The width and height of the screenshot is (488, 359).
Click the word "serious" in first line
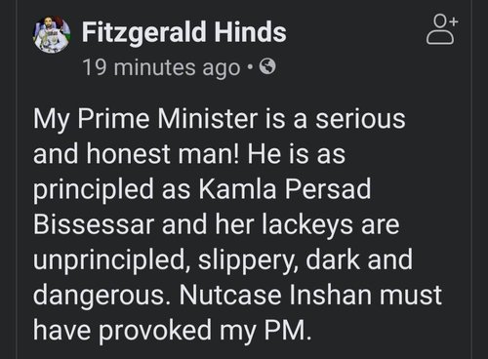(x=360, y=119)
